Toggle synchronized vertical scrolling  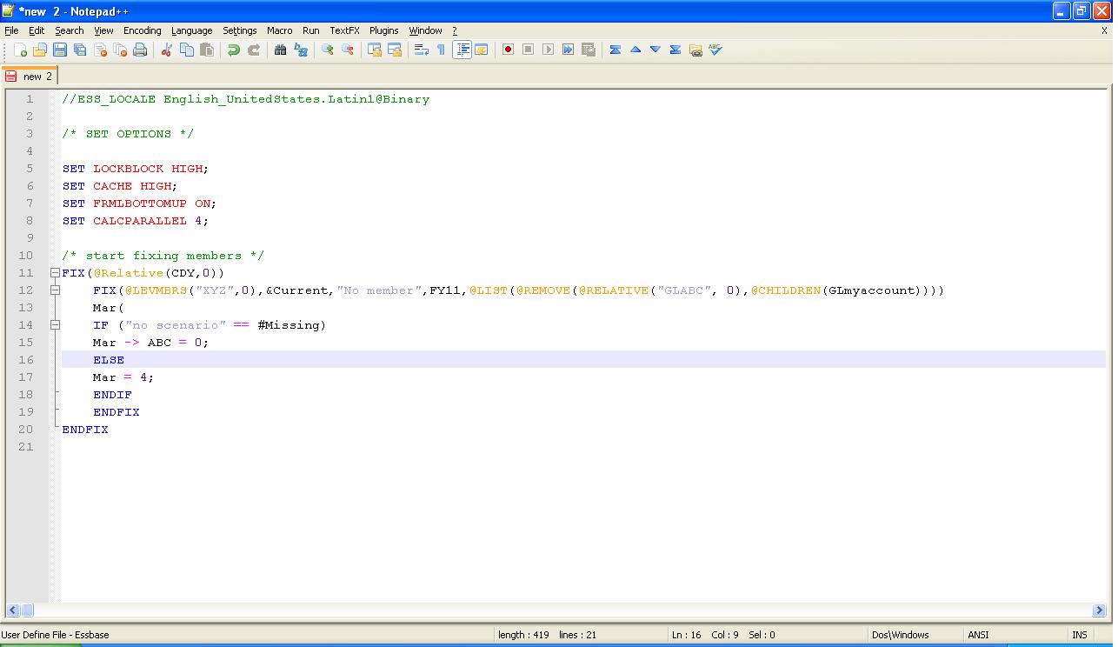pos(375,50)
